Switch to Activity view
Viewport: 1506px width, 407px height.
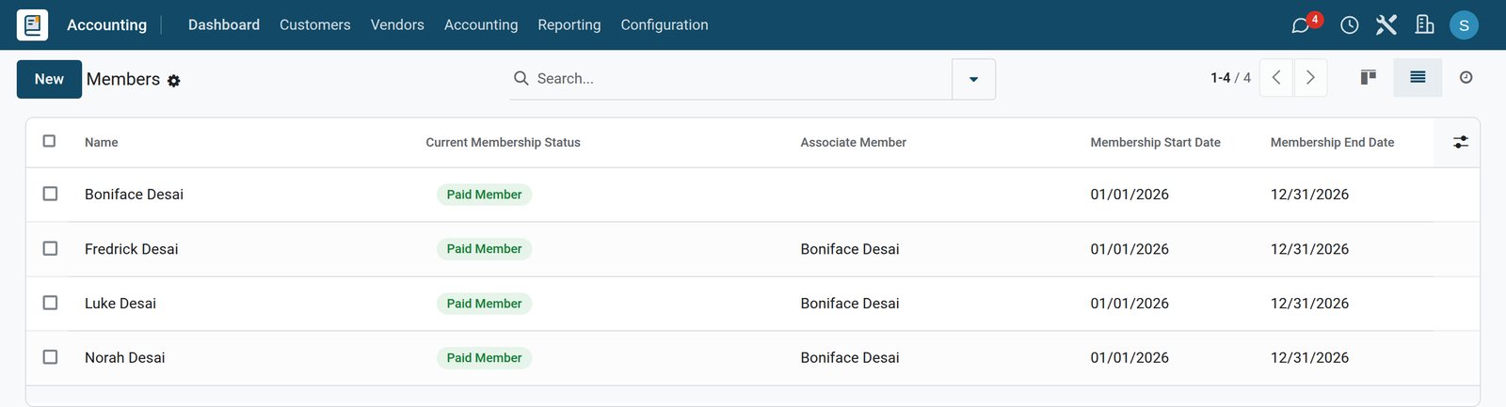coord(1466,77)
